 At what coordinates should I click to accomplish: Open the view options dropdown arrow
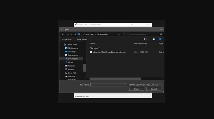[149, 39]
